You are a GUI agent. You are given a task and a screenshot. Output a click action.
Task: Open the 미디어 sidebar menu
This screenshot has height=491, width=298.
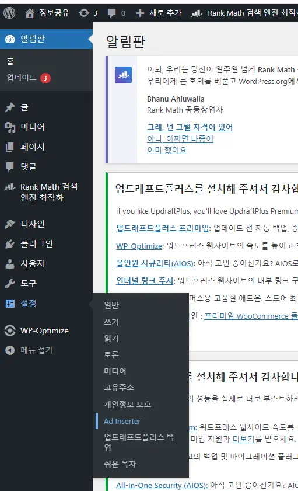33,127
